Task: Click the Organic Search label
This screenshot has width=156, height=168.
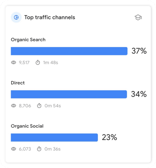Action: pyautogui.click(x=28, y=40)
